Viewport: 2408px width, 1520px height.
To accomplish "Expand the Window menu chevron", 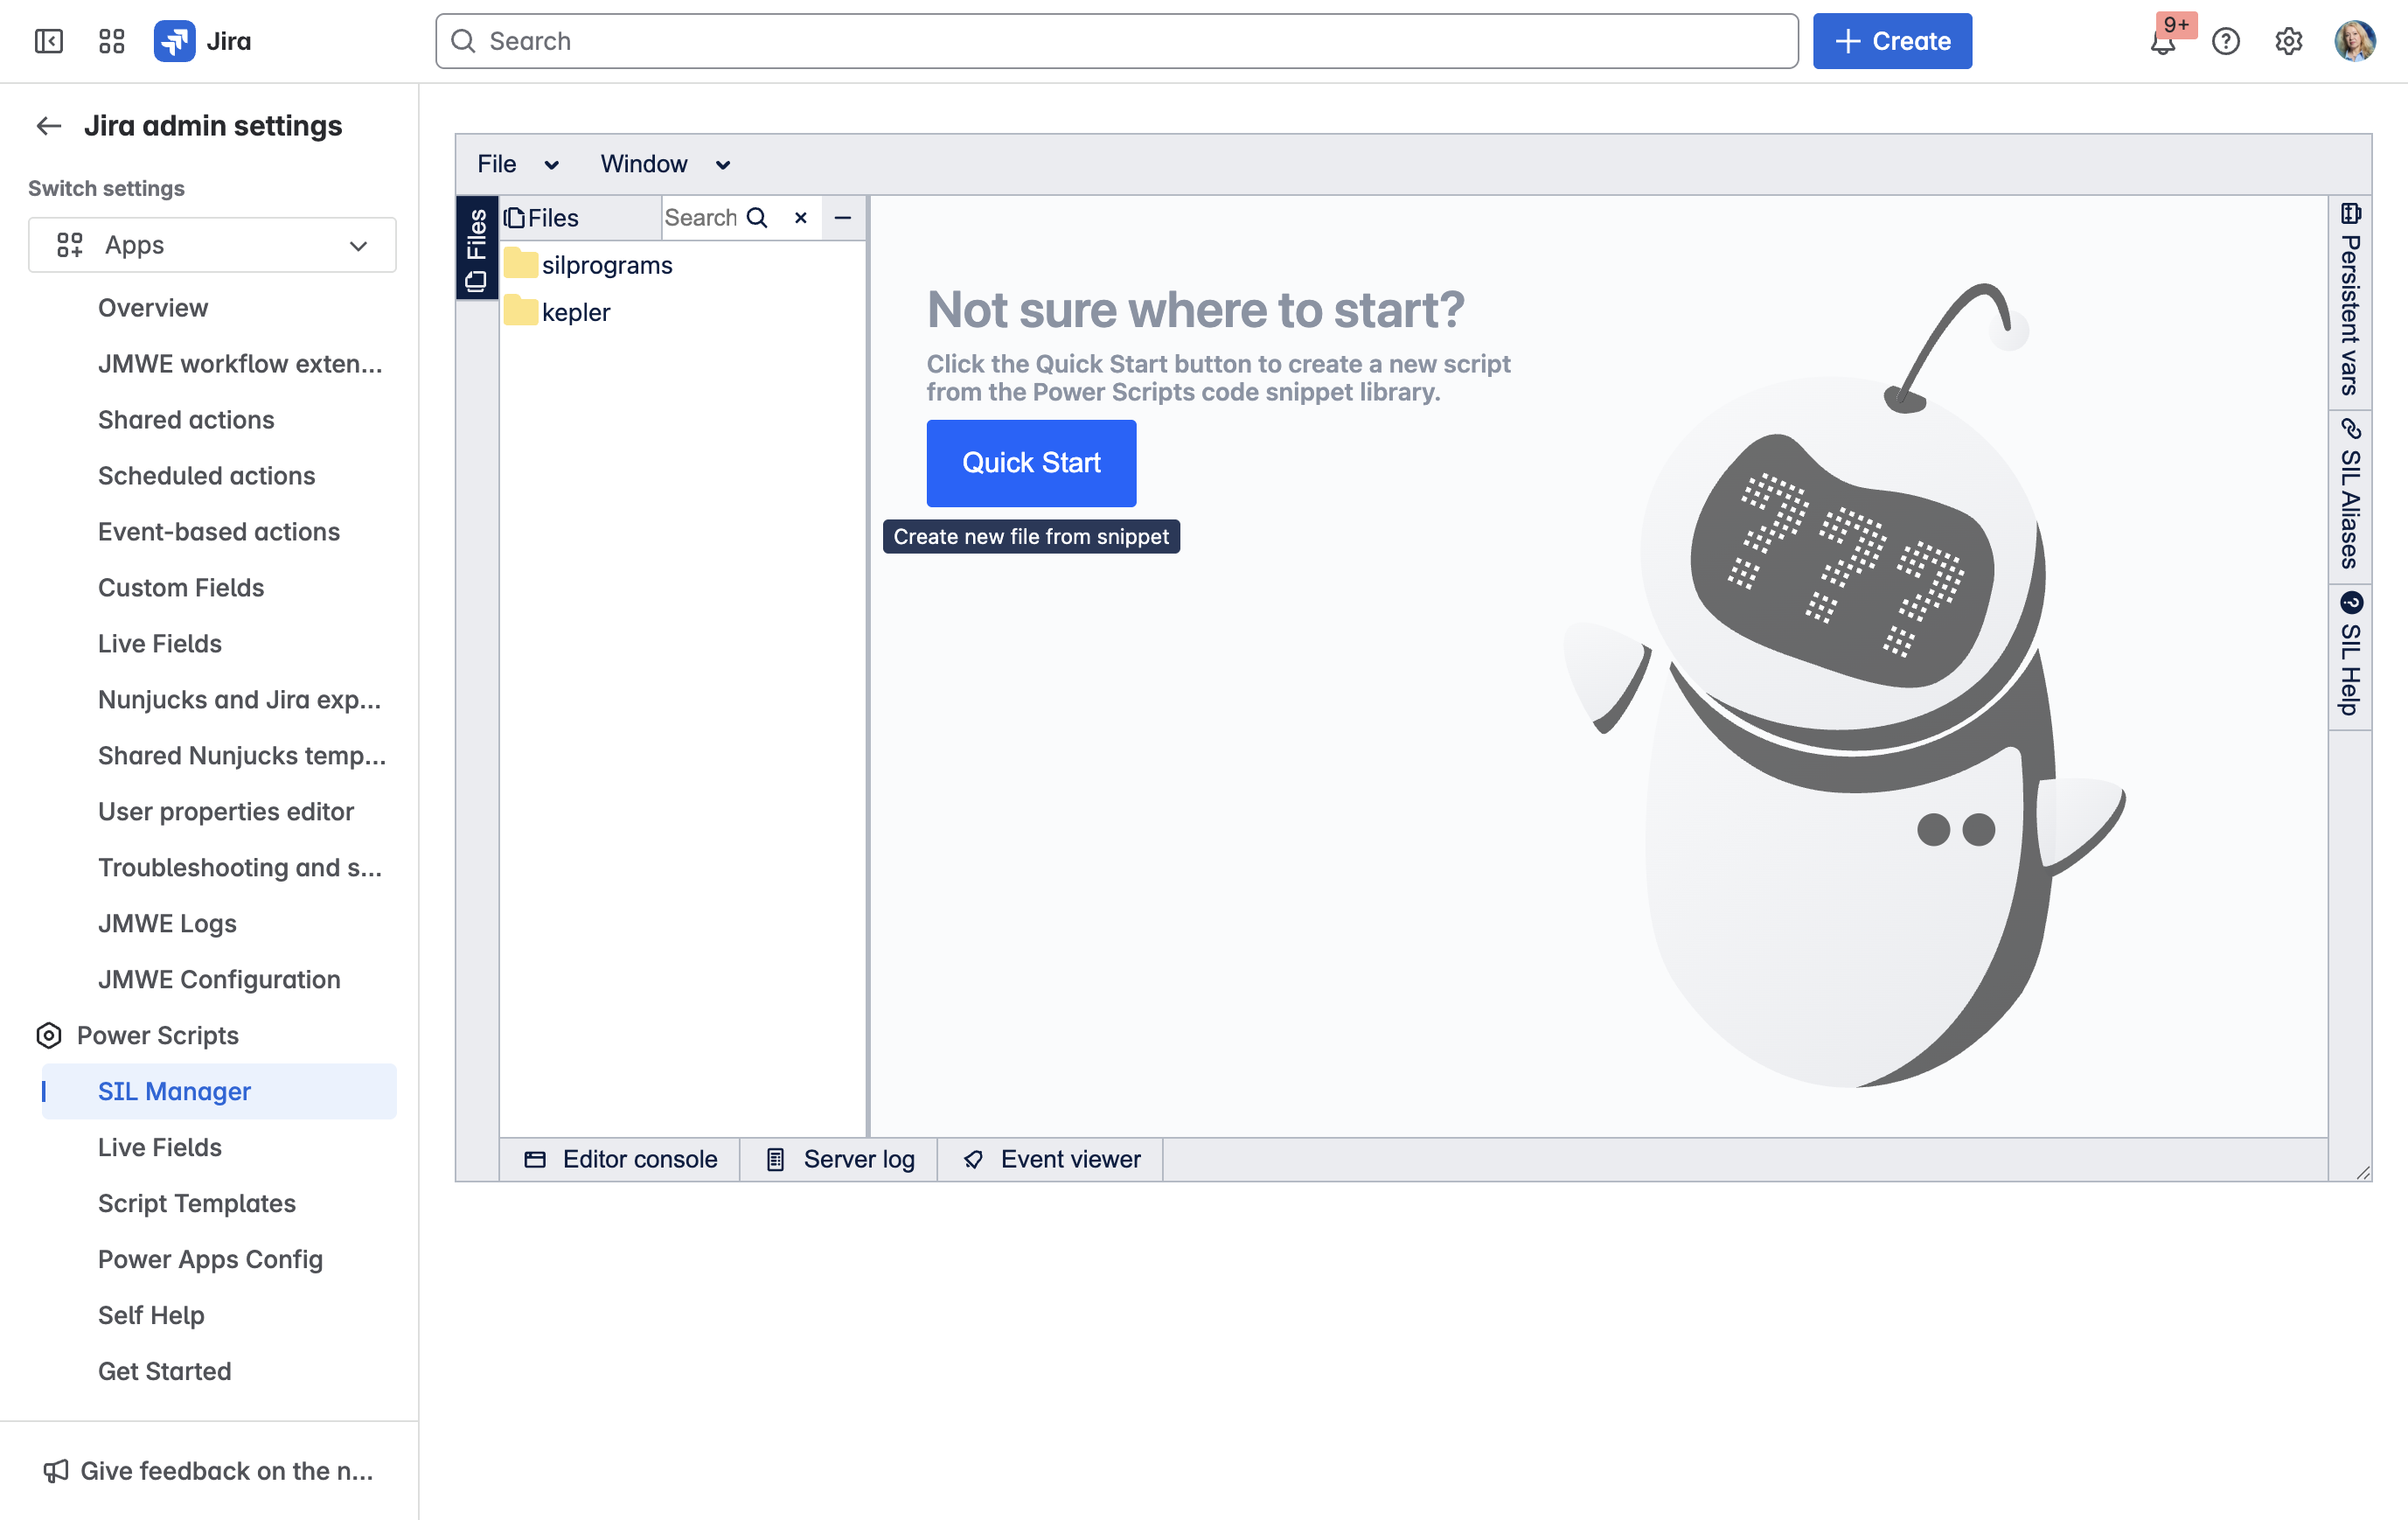I will pos(722,165).
